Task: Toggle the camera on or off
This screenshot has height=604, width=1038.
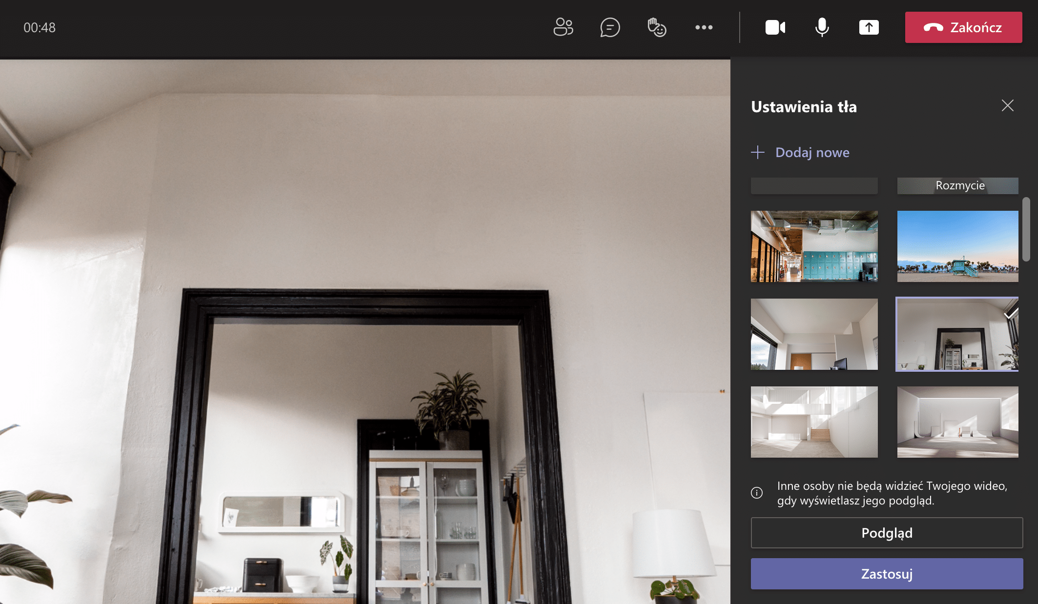Action: [775, 27]
